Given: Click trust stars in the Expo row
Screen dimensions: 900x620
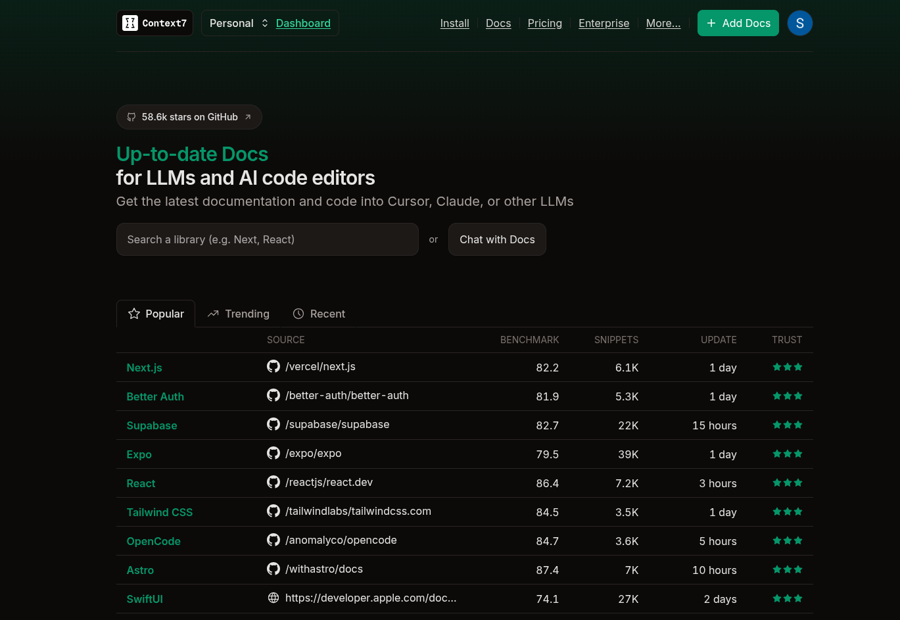Looking at the screenshot, I should pos(788,454).
